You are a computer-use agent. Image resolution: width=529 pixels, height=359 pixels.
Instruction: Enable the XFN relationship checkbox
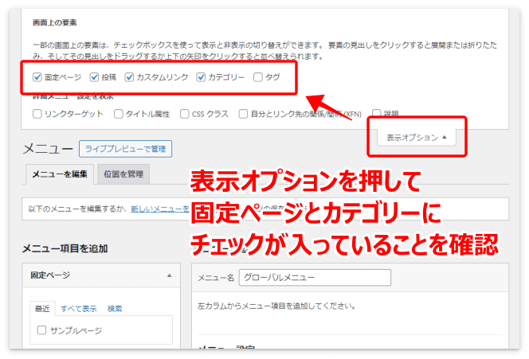(x=243, y=114)
